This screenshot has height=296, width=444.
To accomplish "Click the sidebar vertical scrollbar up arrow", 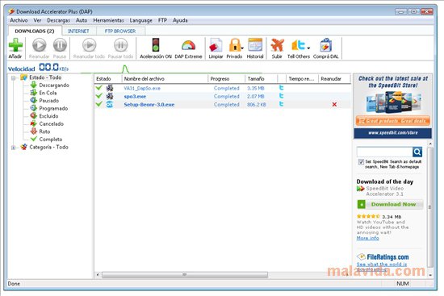I will click(430, 144).
